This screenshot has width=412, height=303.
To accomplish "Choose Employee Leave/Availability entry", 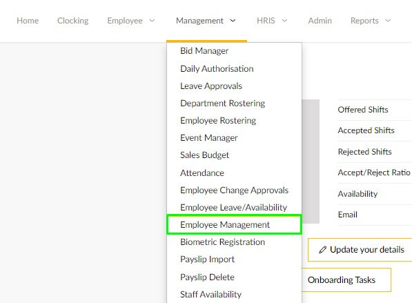I will point(234,208).
